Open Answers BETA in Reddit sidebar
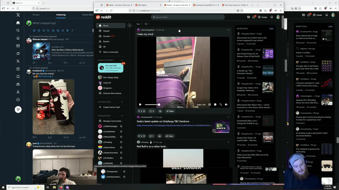The width and height of the screenshot is (339, 190). click(x=110, y=36)
